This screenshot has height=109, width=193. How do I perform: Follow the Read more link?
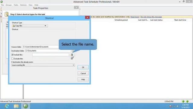[x=135, y=17]
